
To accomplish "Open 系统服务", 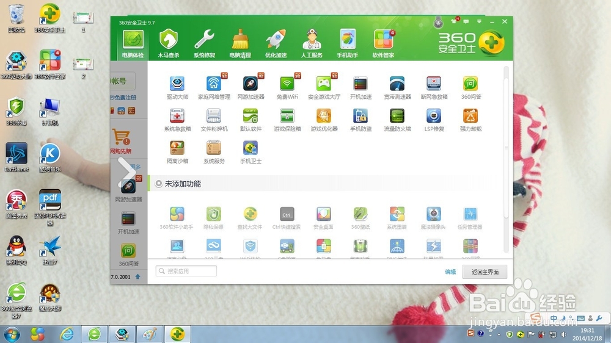I will click(x=214, y=153).
